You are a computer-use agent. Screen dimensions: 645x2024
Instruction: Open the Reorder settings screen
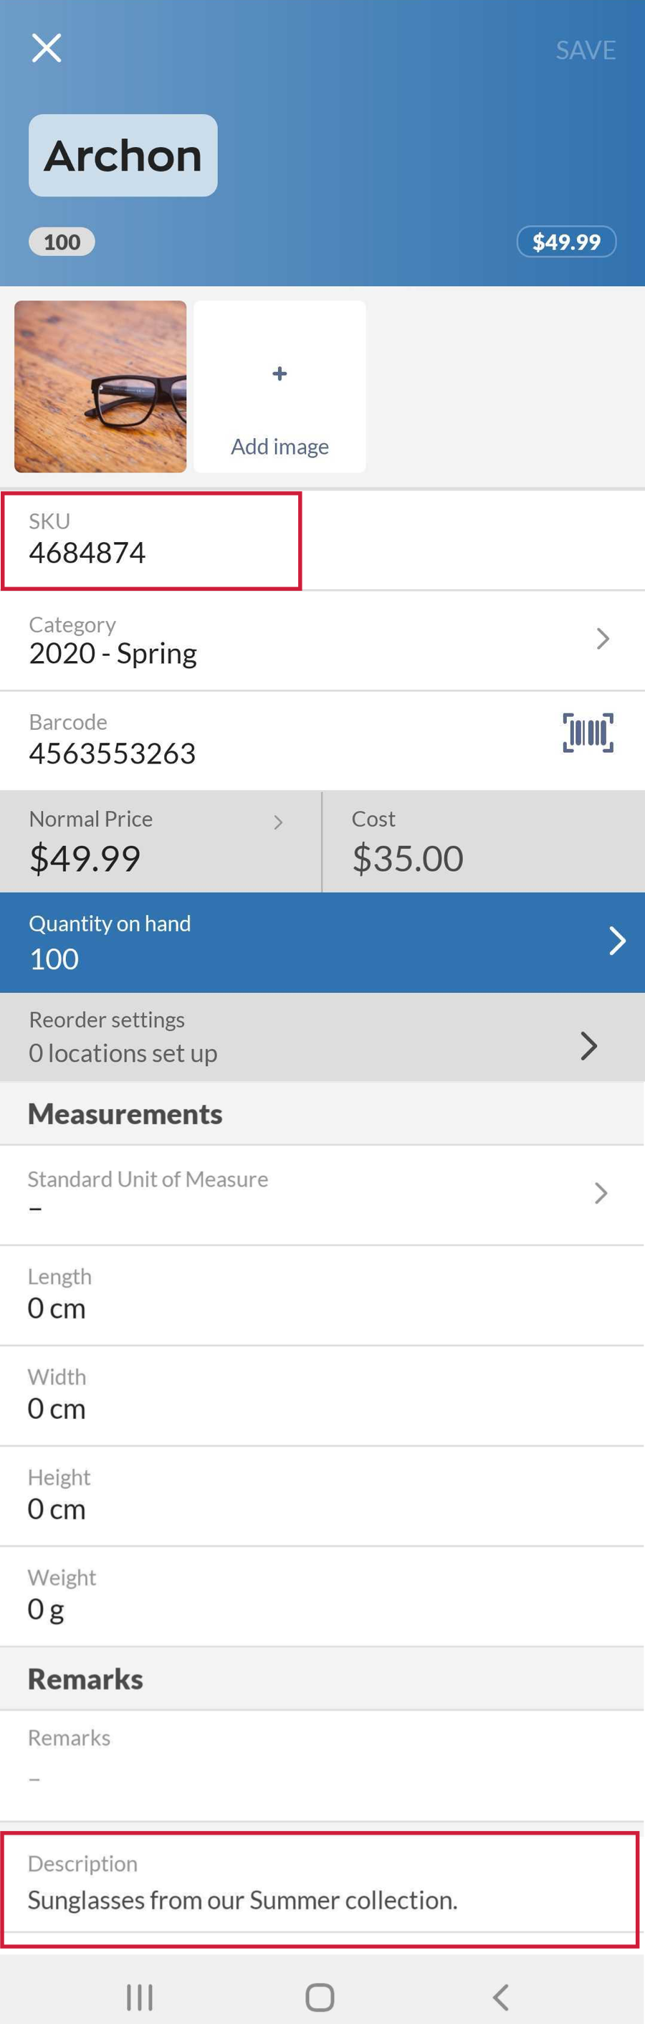tap(322, 1037)
